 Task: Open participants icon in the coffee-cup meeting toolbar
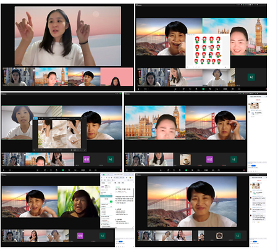(161, 170)
